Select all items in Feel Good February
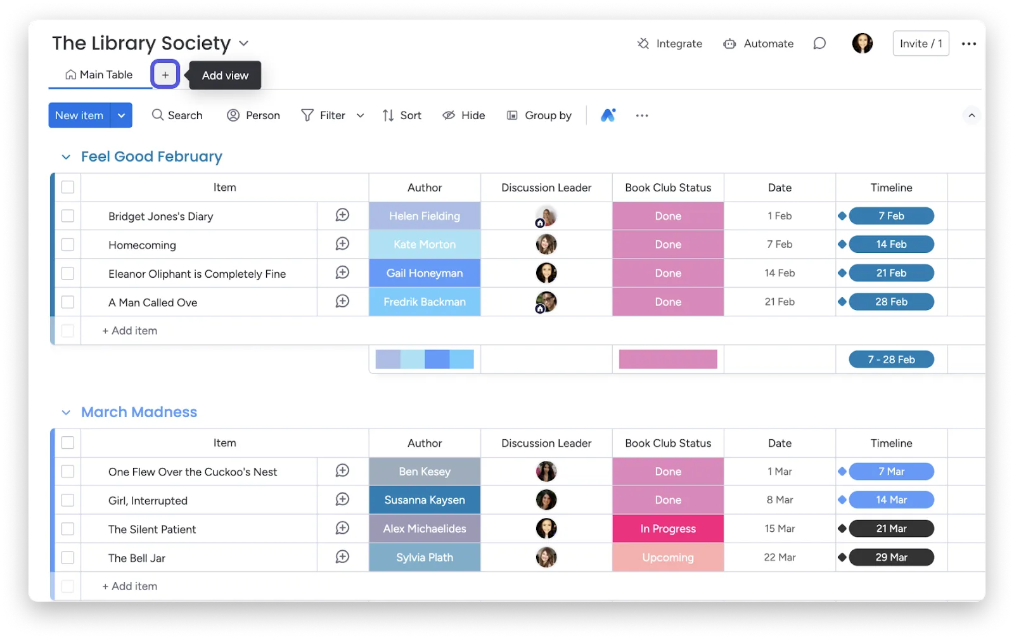Image resolution: width=1014 pixels, height=639 pixels. [x=68, y=188]
